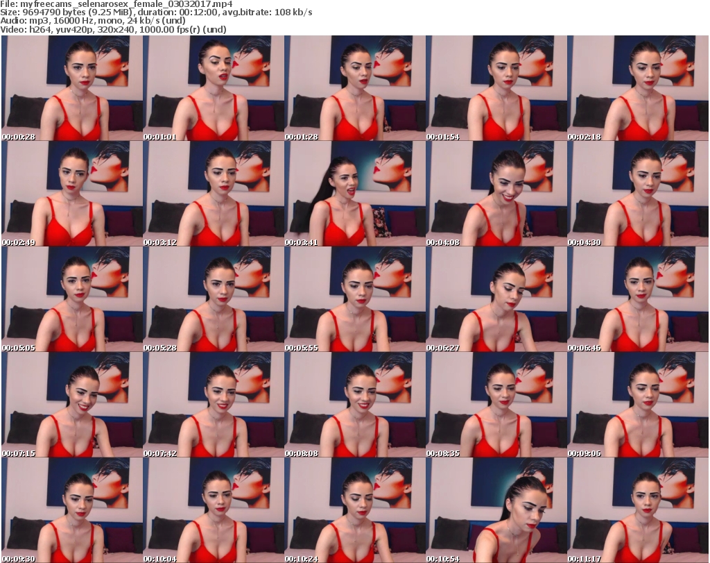Select thumbnail frame at 00:02:18

click(x=638, y=88)
